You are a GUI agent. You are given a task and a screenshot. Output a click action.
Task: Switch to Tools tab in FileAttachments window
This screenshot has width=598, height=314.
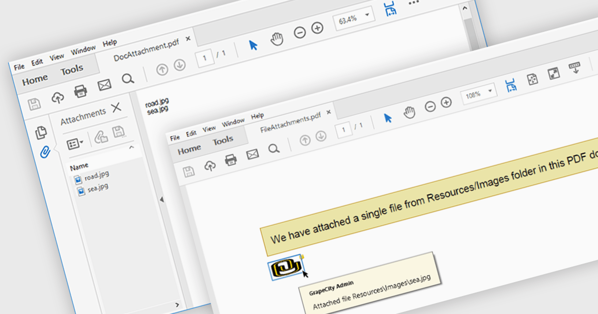pyautogui.click(x=223, y=141)
